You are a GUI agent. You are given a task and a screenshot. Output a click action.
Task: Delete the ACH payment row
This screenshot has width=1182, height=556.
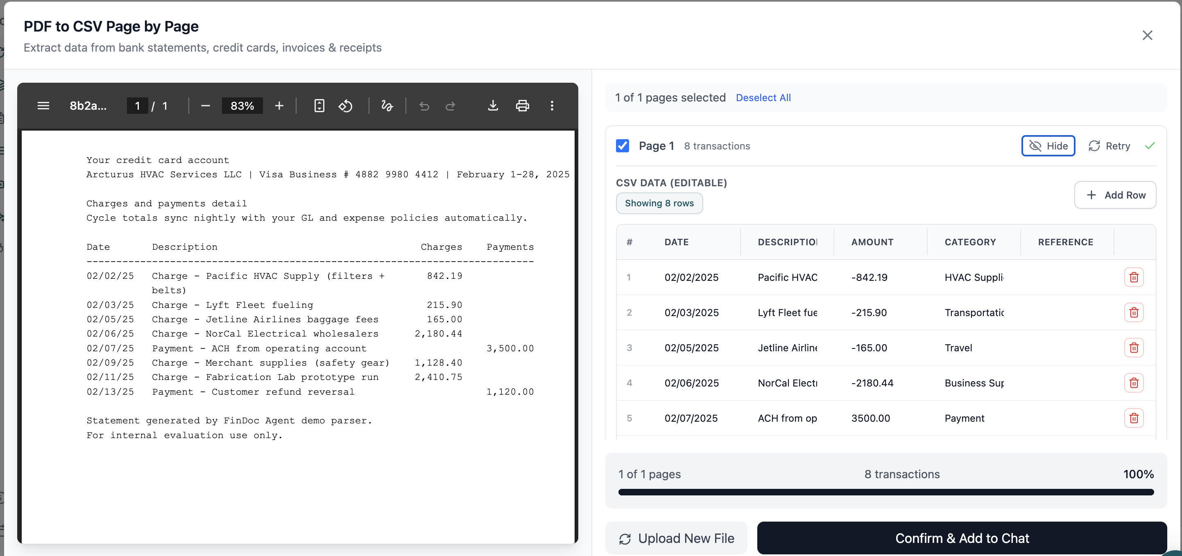pos(1133,418)
